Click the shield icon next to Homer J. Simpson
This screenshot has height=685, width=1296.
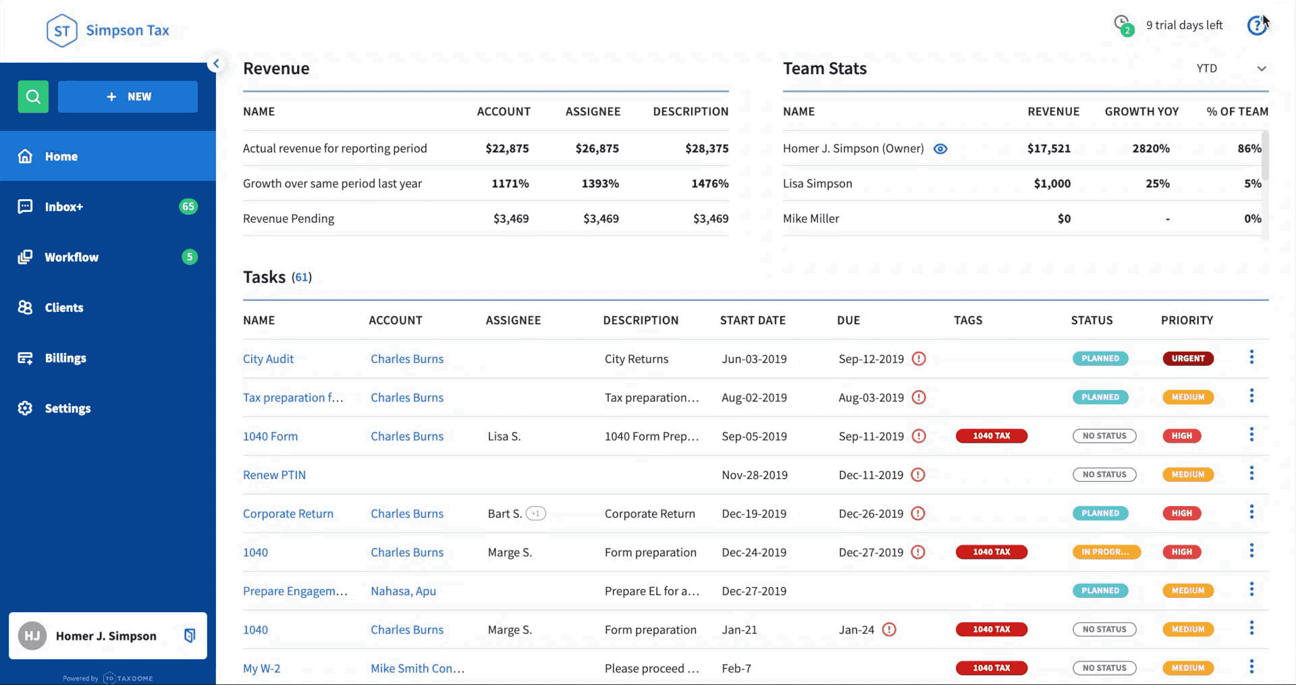(x=190, y=636)
